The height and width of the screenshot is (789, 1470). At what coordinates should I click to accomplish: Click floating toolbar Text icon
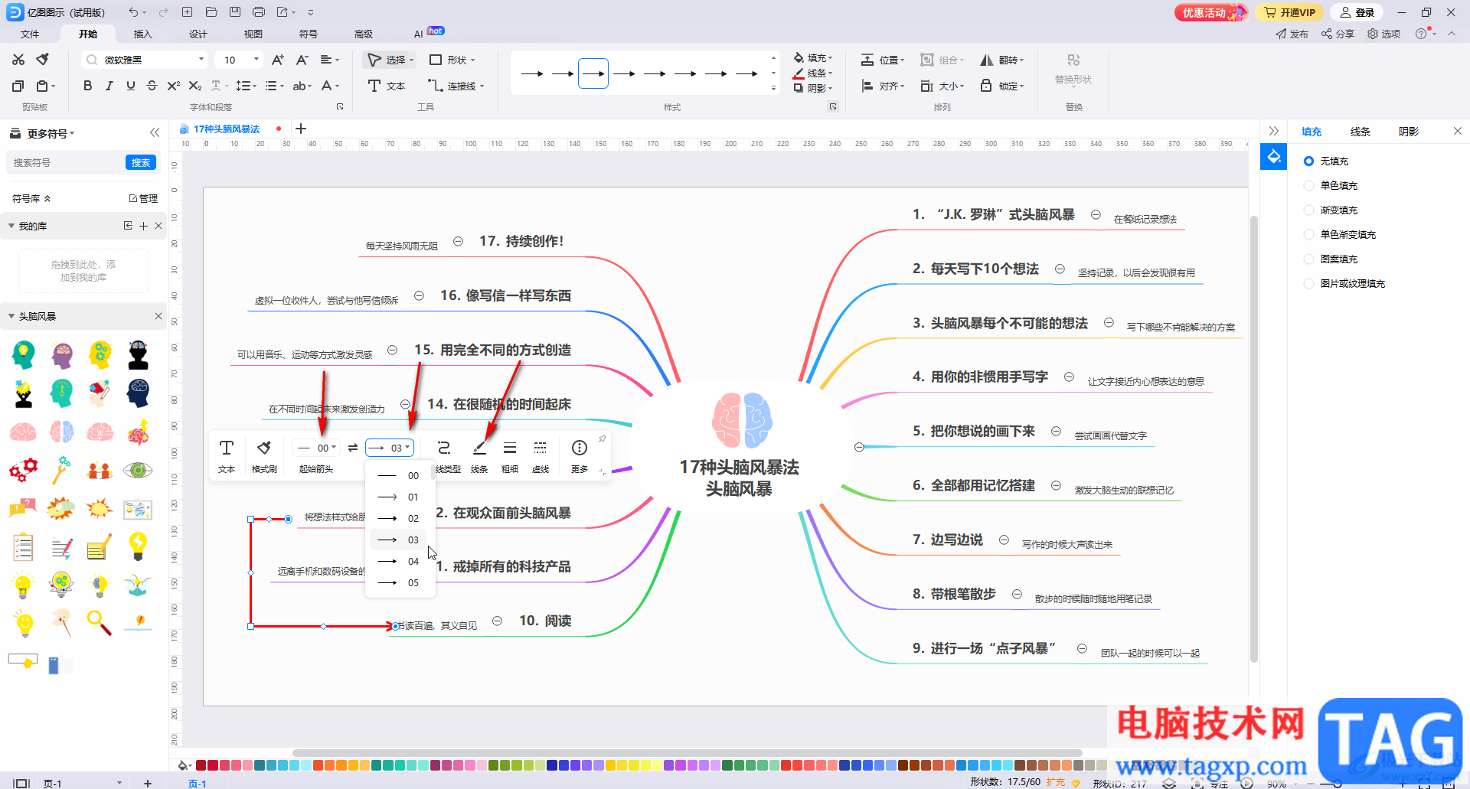(227, 455)
